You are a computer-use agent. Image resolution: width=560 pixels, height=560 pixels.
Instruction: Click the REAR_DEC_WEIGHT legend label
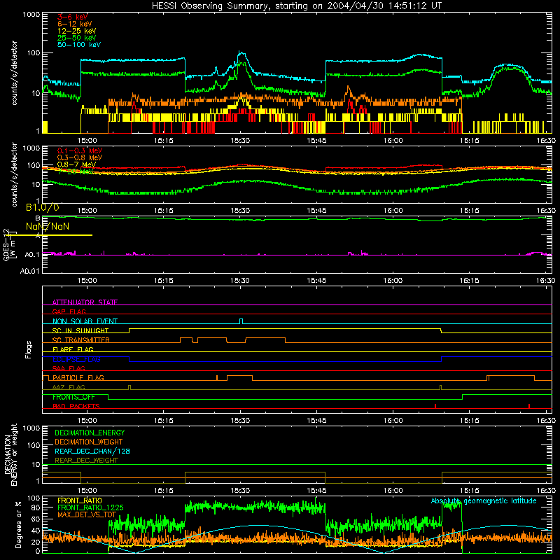(x=86, y=461)
